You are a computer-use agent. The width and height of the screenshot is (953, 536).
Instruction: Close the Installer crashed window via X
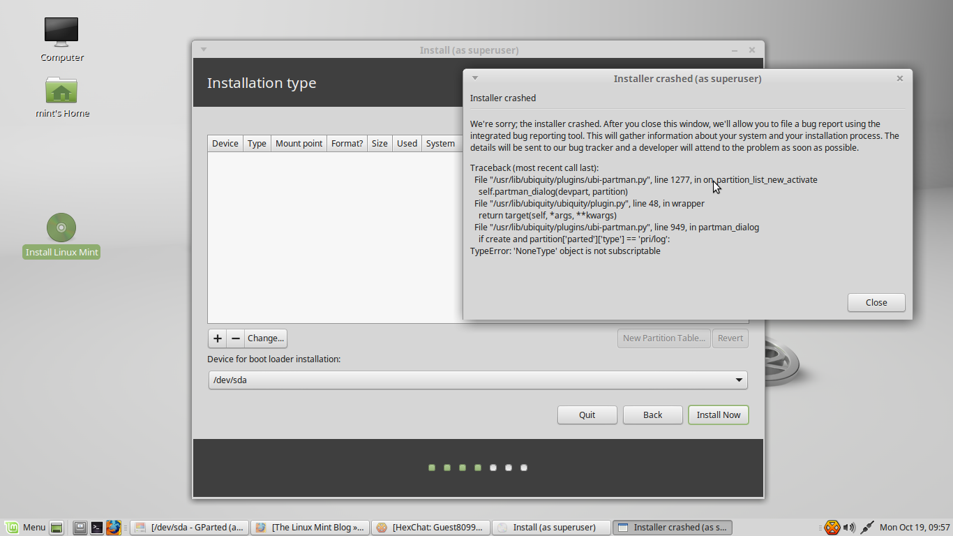[899, 78]
